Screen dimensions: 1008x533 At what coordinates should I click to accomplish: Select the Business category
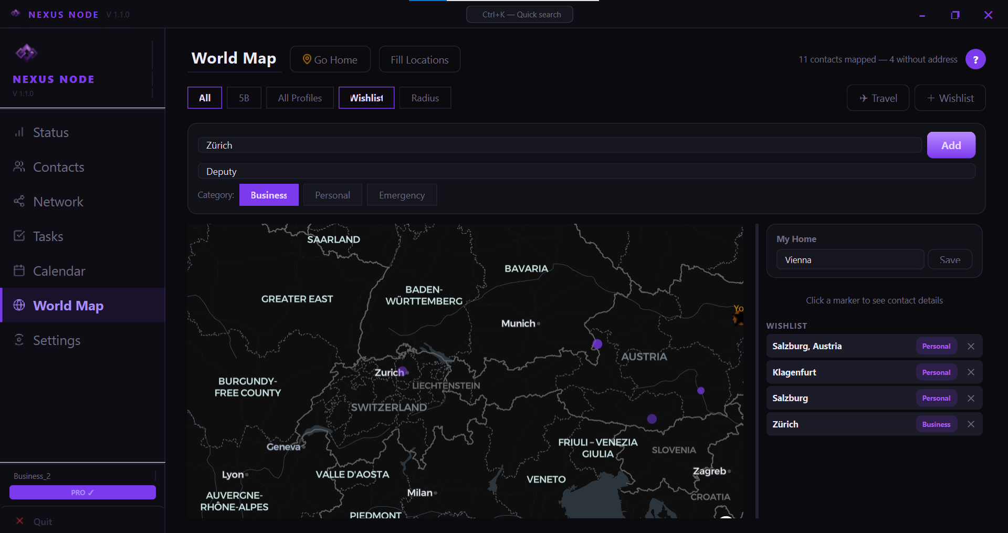[269, 195]
